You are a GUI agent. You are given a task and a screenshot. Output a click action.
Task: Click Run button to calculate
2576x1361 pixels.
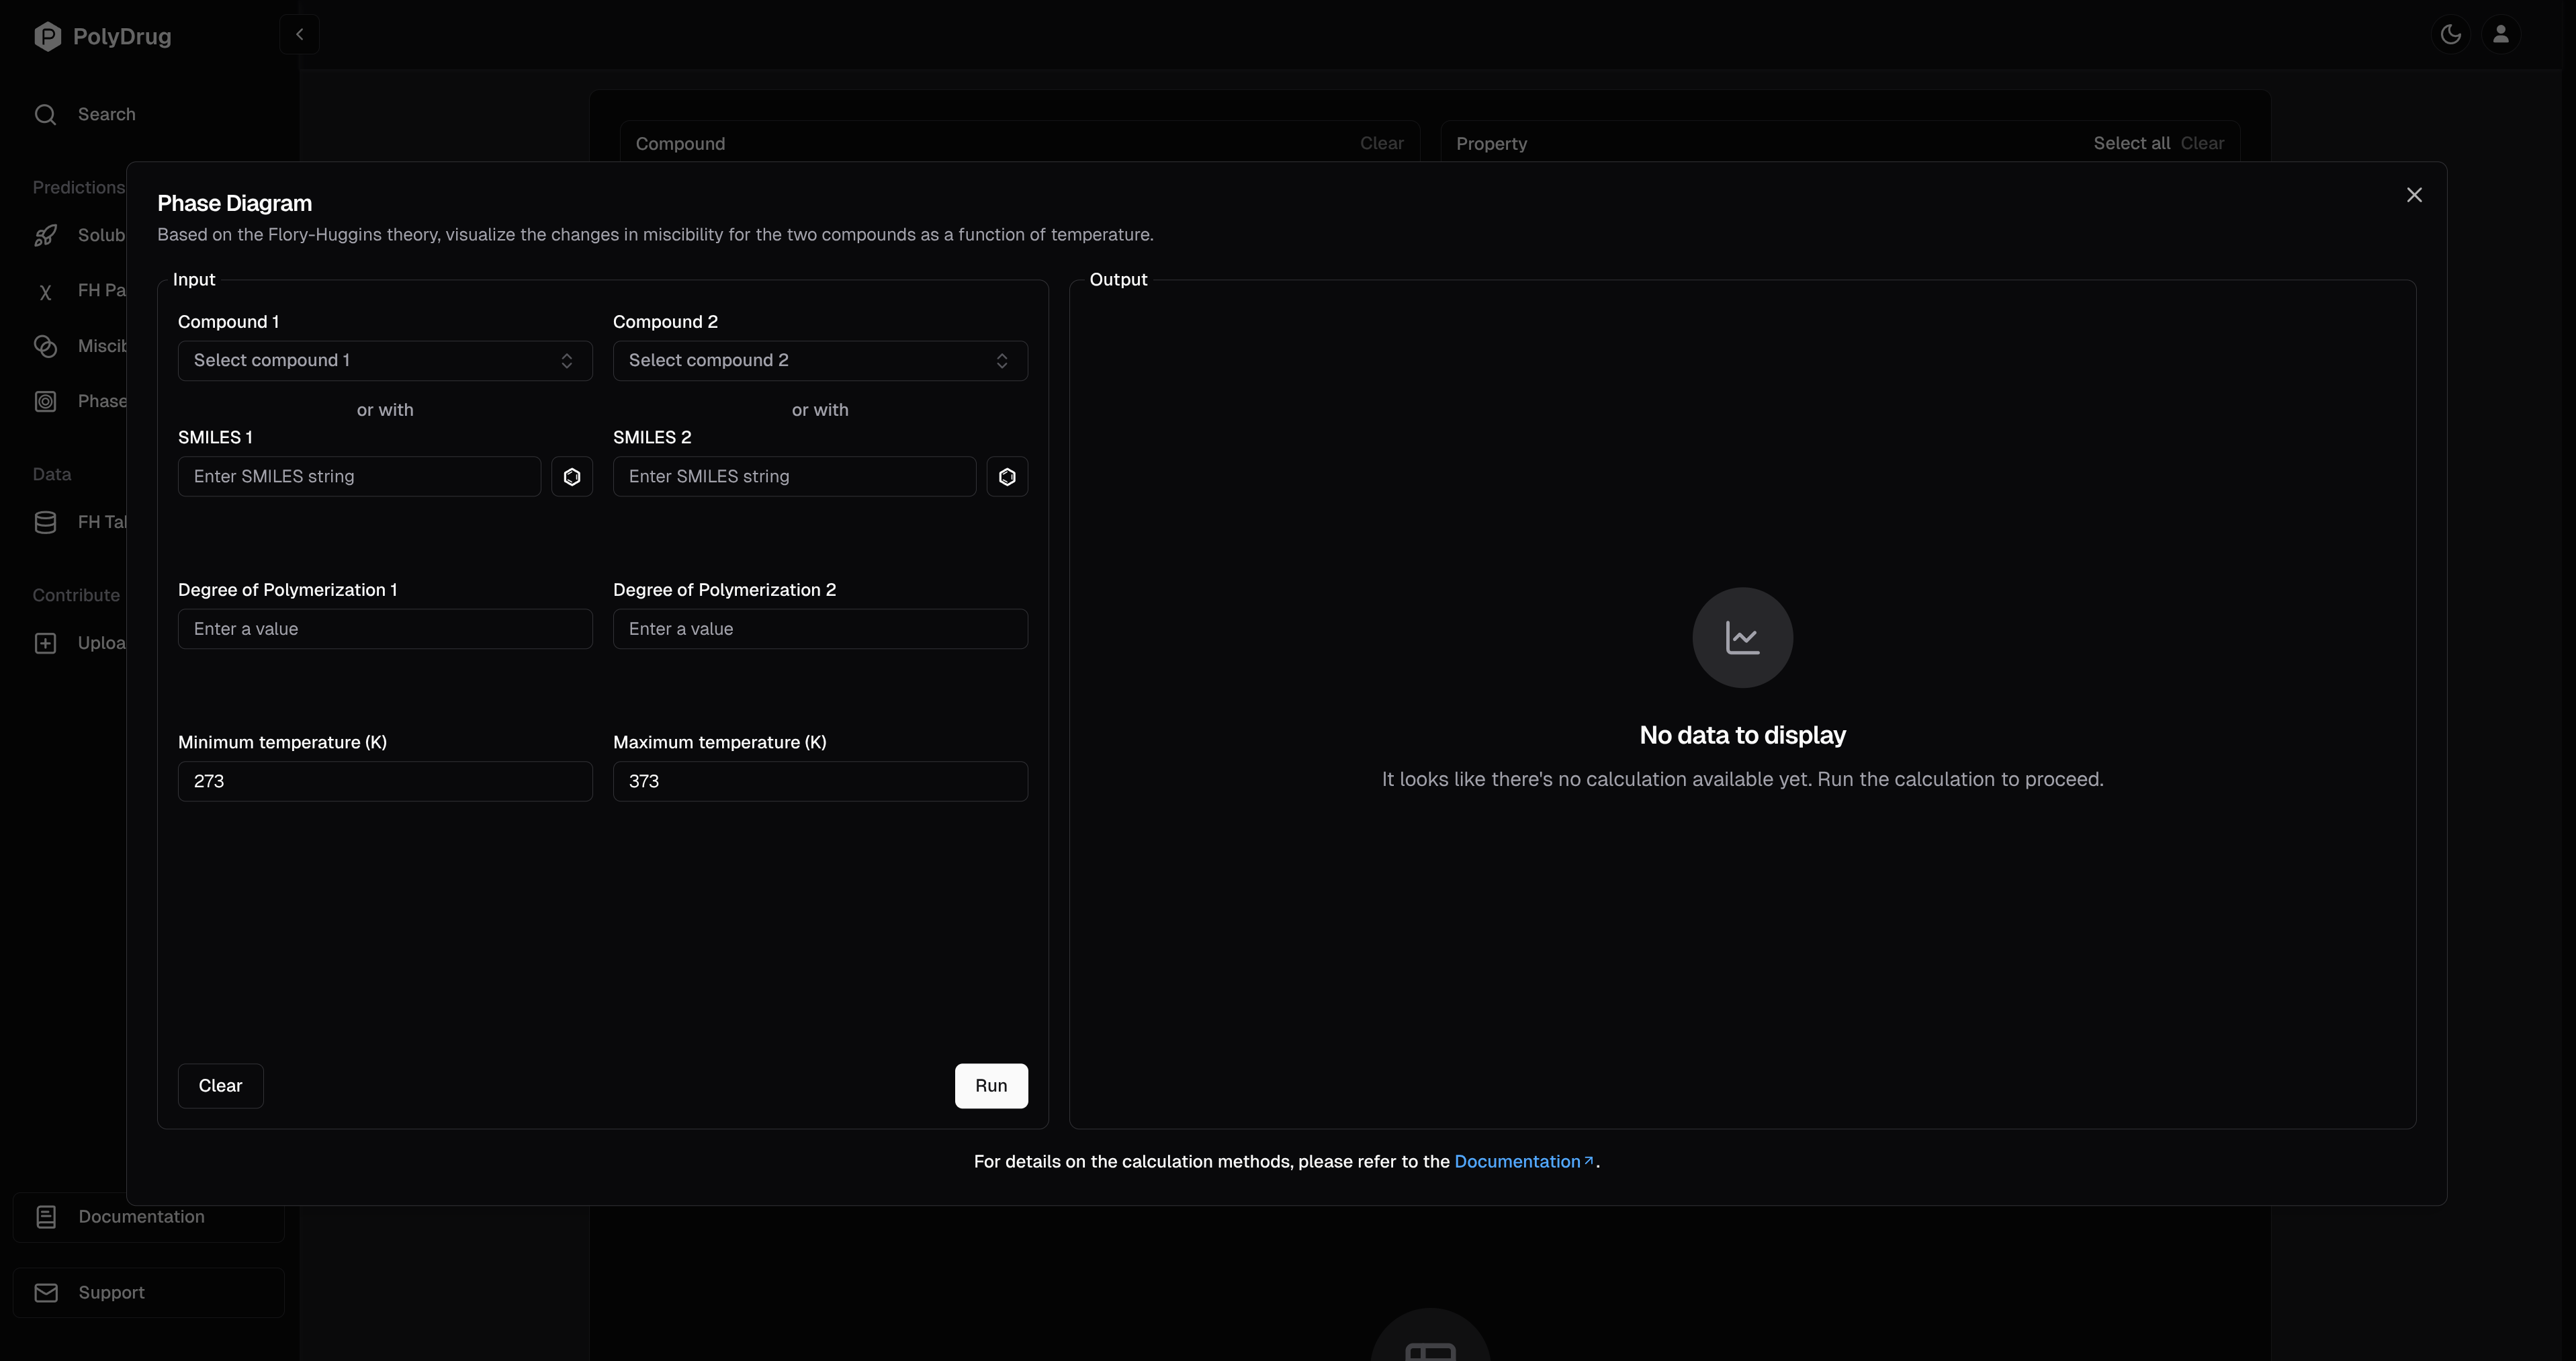click(990, 1086)
